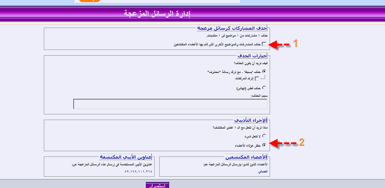This screenshot has width=385, height=188.
Task: Click the 'الإجراء التأديبي' section heading
Action: [251, 120]
